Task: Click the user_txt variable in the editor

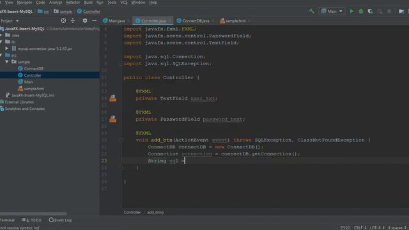Action: click(x=203, y=98)
